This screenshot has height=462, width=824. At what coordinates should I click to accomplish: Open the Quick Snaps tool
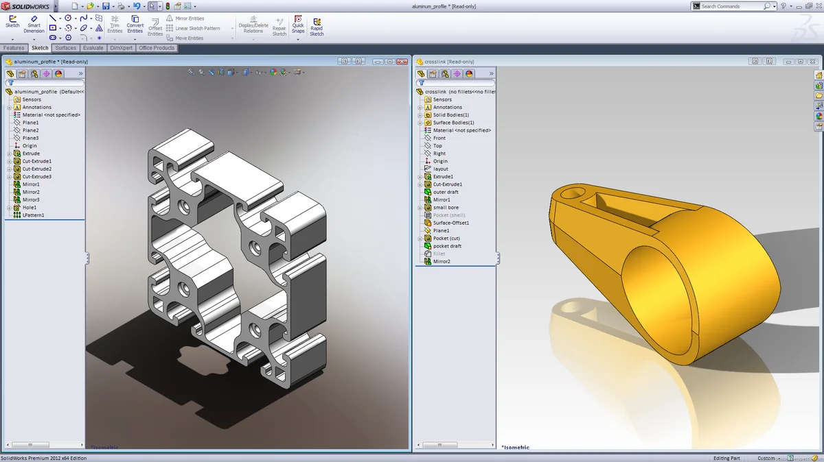[298, 24]
